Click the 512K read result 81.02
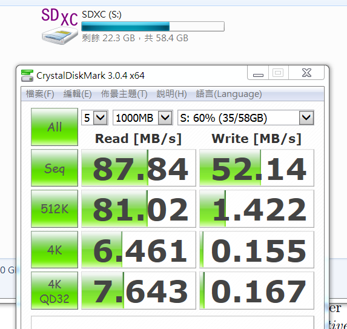 tap(139, 208)
